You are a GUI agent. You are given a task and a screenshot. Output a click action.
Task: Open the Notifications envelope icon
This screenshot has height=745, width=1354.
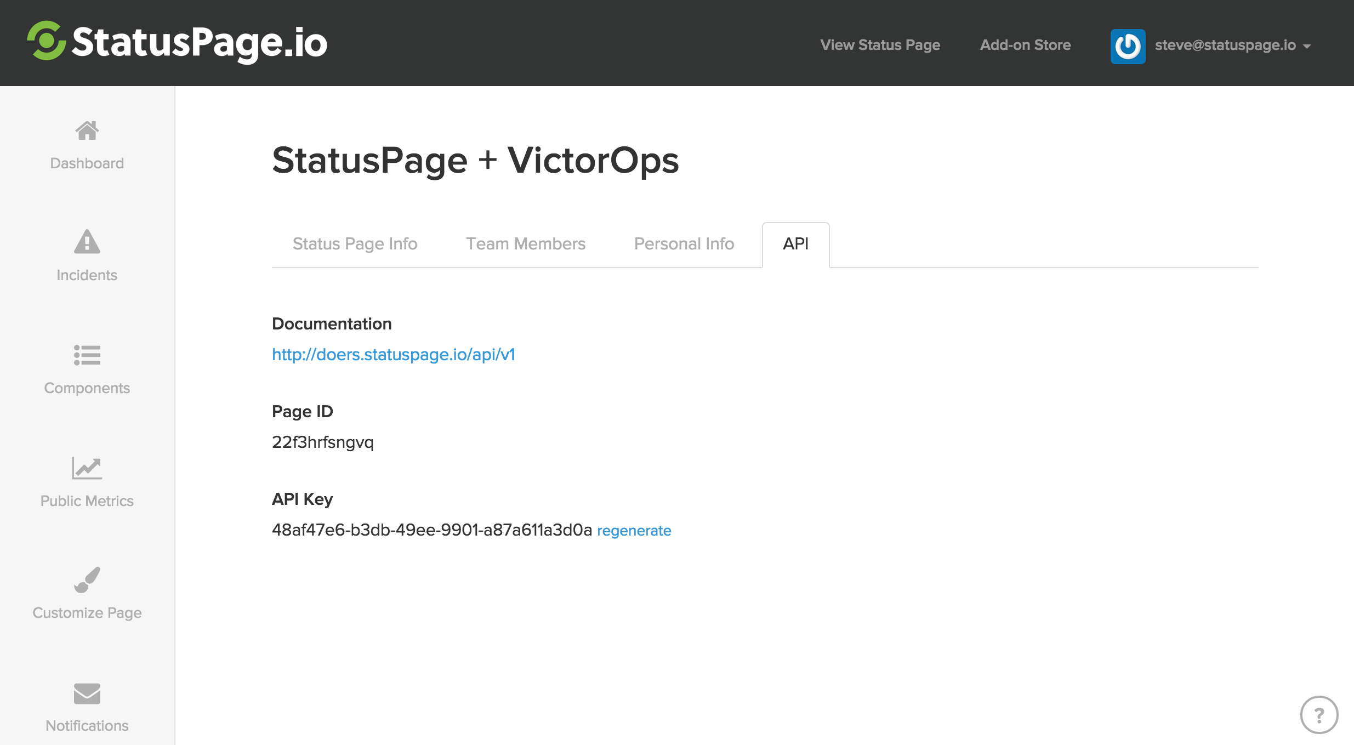click(87, 693)
